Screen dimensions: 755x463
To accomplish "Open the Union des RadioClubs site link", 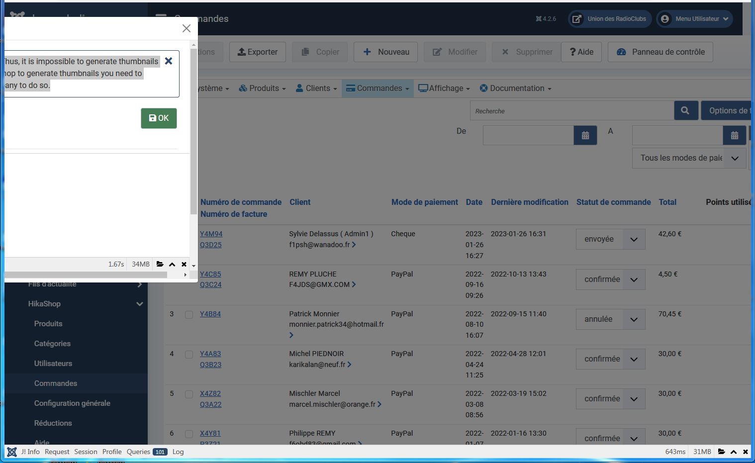I will [x=610, y=19].
